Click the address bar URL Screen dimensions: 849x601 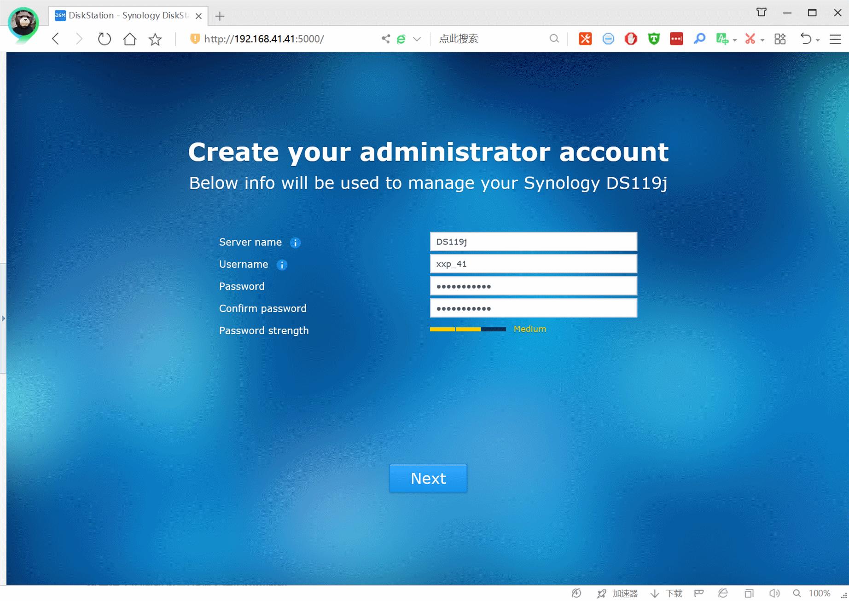264,39
